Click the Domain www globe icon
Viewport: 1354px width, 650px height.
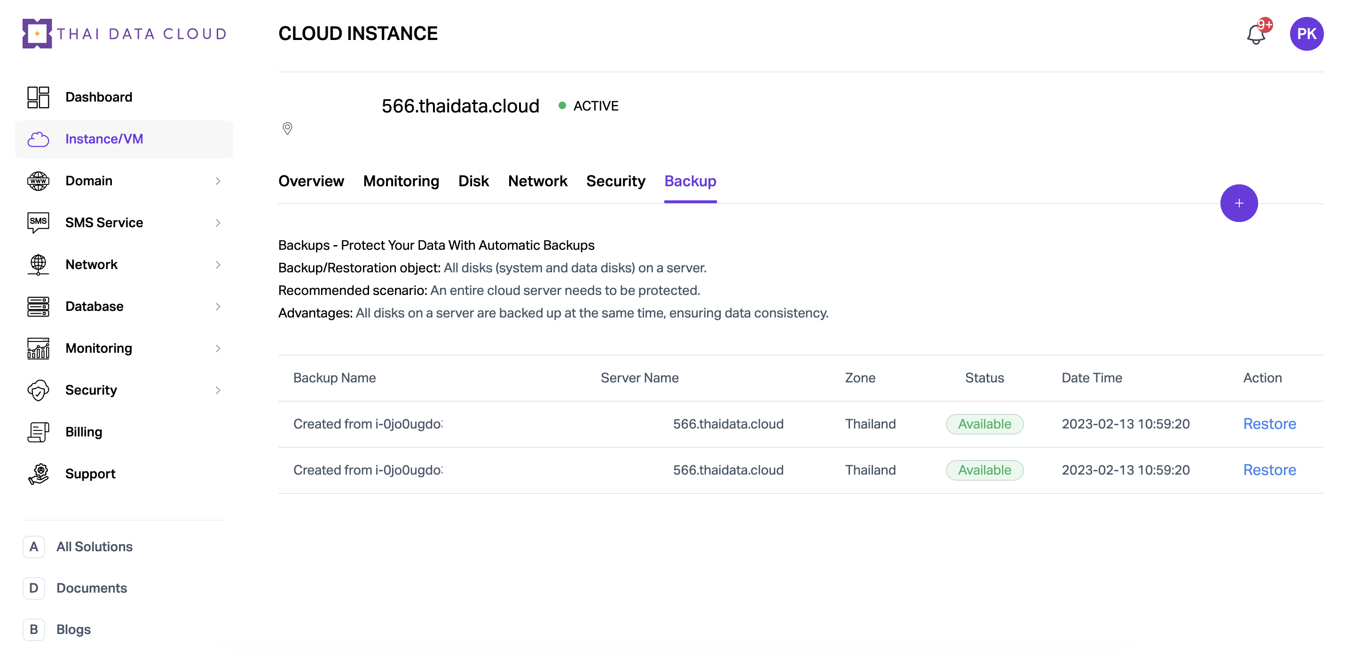38,181
